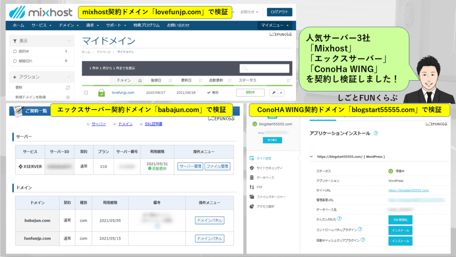Click the folder icon for ファイルマネージャー
Image resolution: width=456 pixels, height=257 pixels.
click(252, 197)
